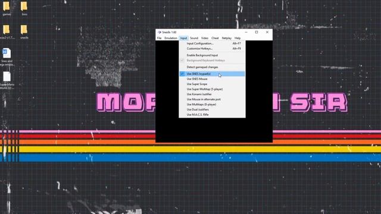This screenshot has width=381, height=214.
Task: Select Use M.A.C.S. Rifle option
Action: [212, 115]
